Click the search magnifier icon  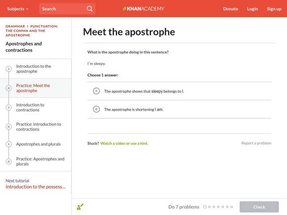click(90, 9)
